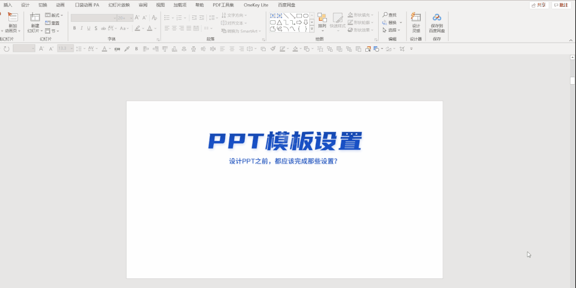Click the Increase Indent icon
576x288 pixels.
pyautogui.click(x=202, y=17)
